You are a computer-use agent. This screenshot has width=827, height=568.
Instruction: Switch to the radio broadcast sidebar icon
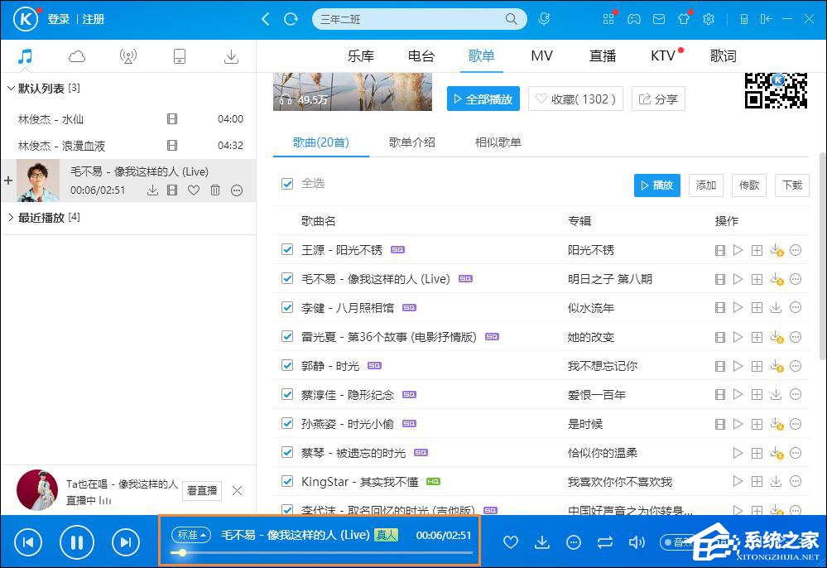(128, 55)
